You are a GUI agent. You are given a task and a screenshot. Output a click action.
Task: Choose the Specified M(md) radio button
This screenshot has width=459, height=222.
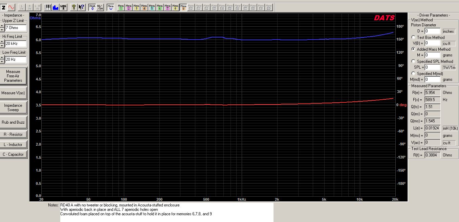click(x=413, y=74)
